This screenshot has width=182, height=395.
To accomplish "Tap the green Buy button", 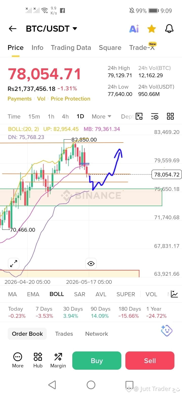I will (x=97, y=361).
